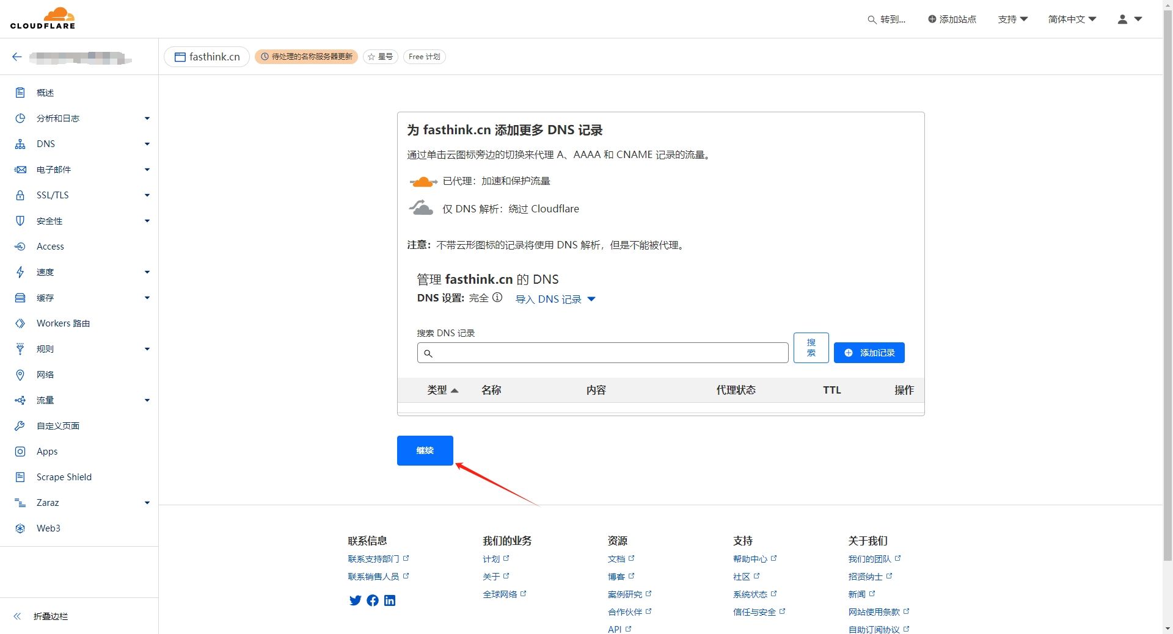1173x634 pixels.
Task: Expand the DNS submenu arrow
Action: 147,144
